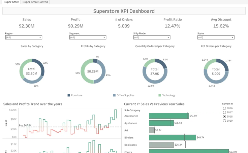248x153 pixels.
Task: Click the Technology legend color swatch
Action: [160, 95]
